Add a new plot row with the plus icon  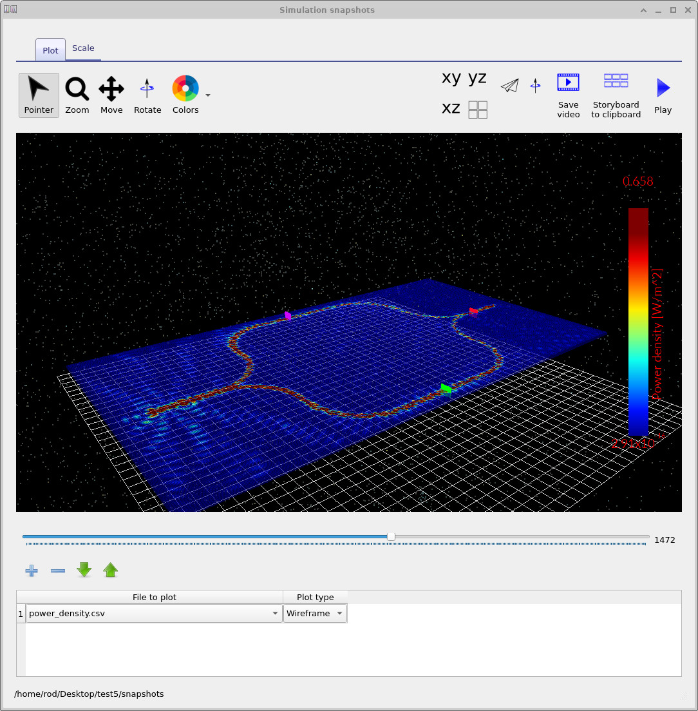tap(31, 570)
